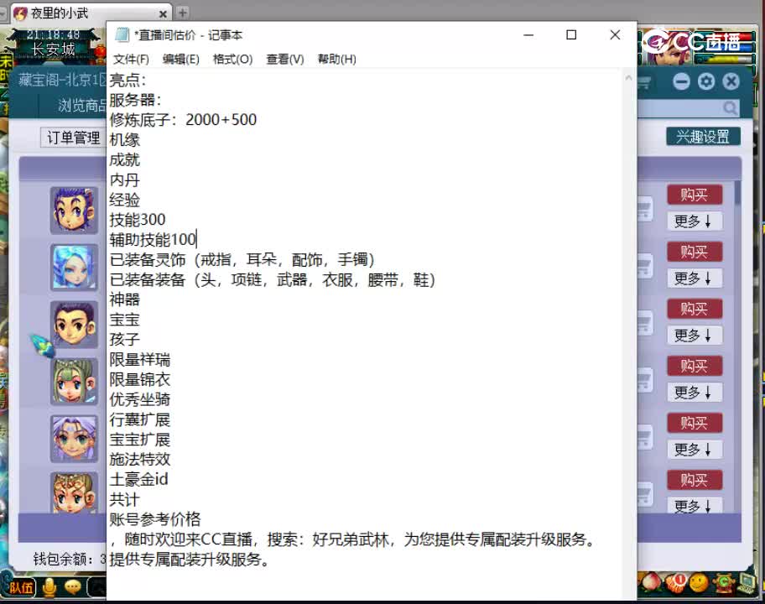Expand 更多↓ in the green-haired girl's row
The width and height of the screenshot is (765, 604).
coord(695,393)
